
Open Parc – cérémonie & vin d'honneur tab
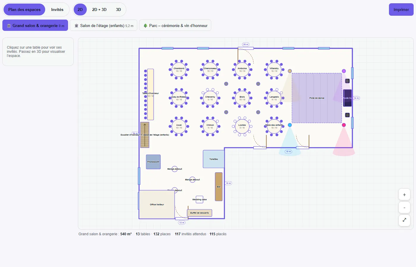coord(175,26)
